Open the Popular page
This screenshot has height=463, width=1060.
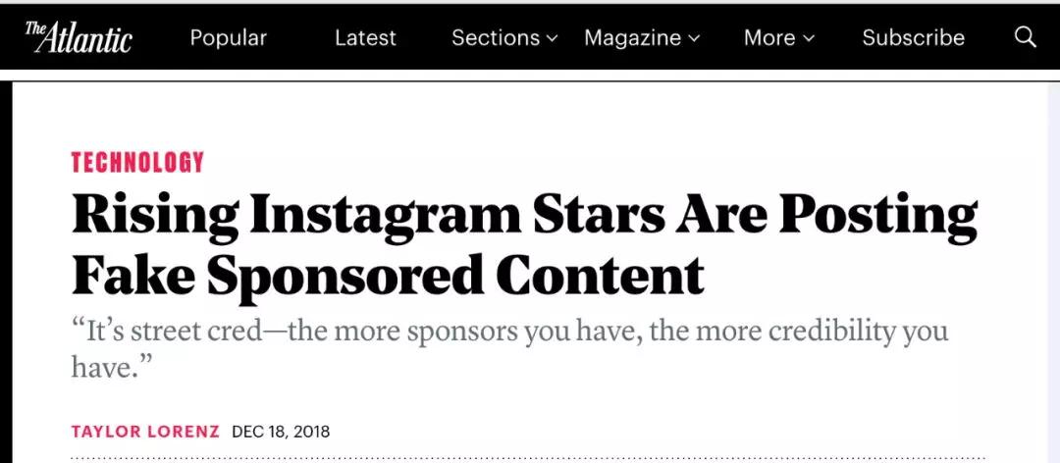pyautogui.click(x=229, y=37)
